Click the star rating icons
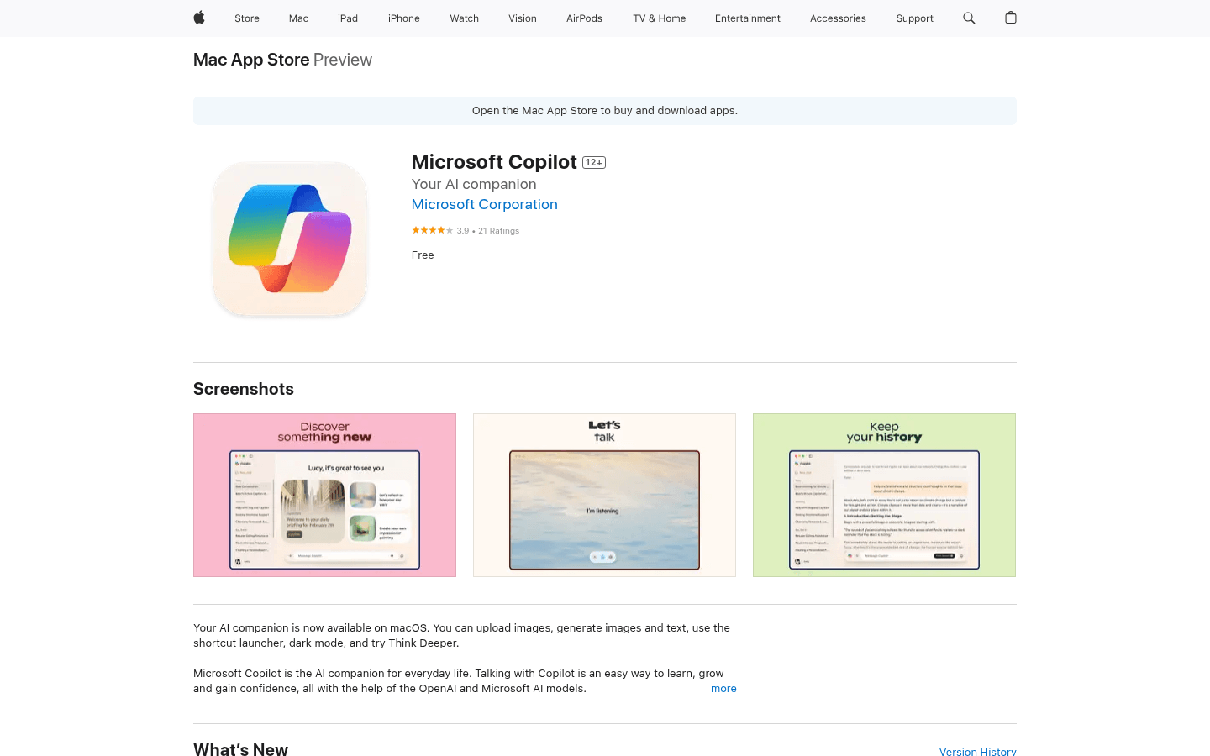Viewport: 1210px width, 756px height. [431, 229]
